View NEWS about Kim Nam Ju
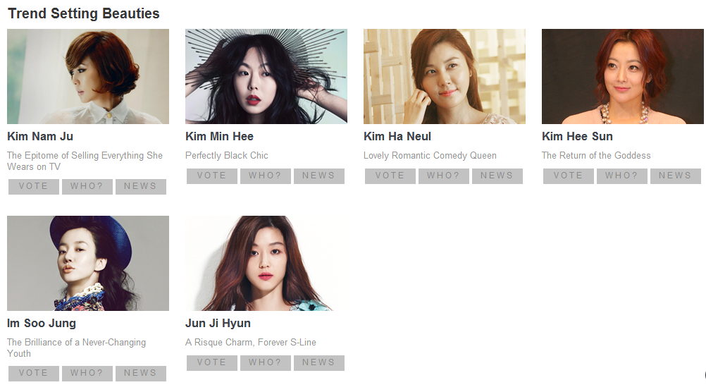Viewport: 706px width, 392px height. pyautogui.click(x=141, y=187)
